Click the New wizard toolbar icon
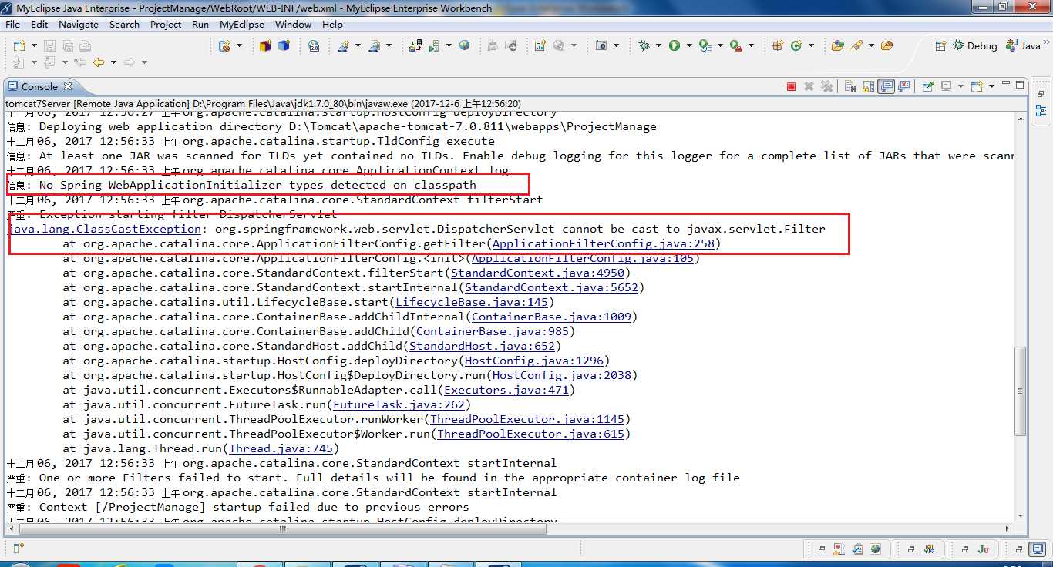The image size is (1053, 567). click(19, 46)
